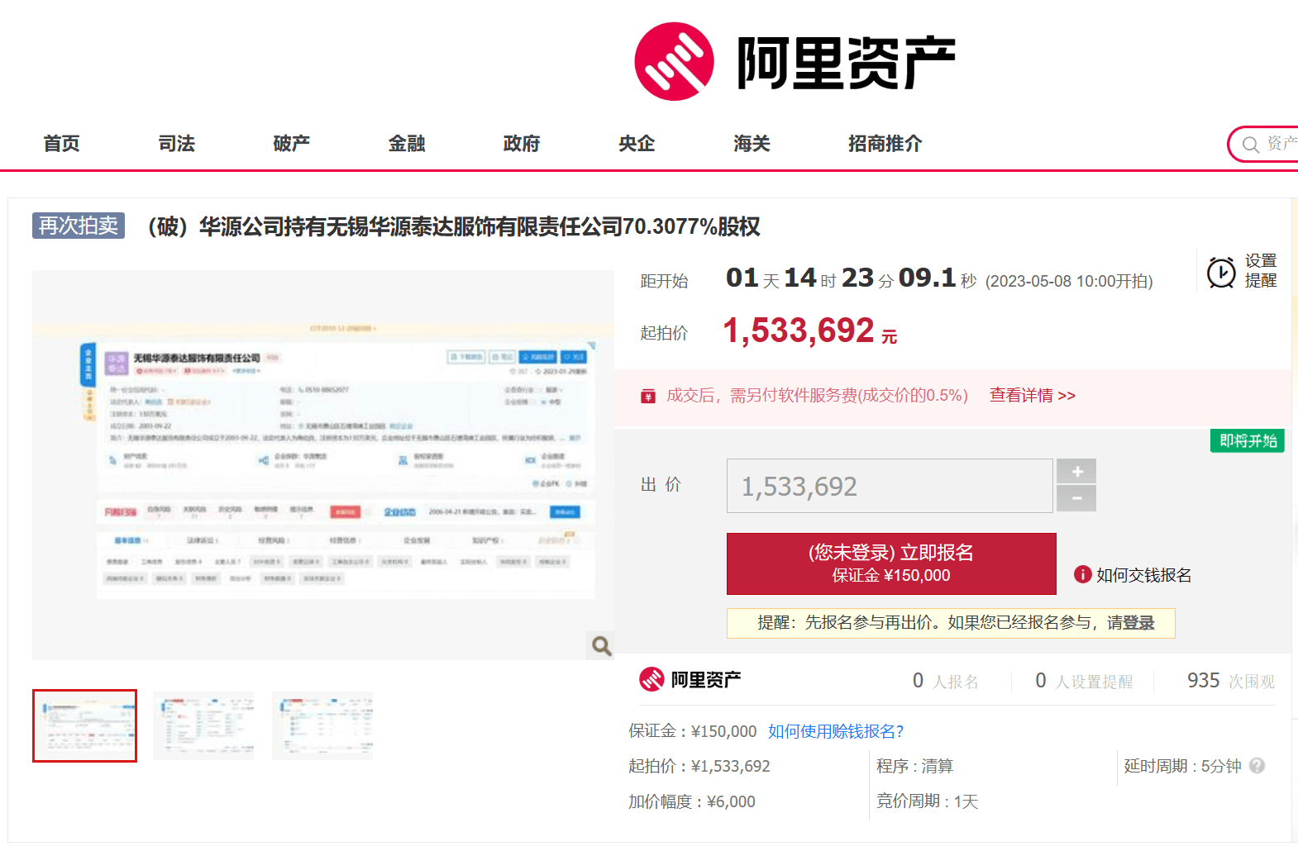
Task: Click the 0 人报名 counter
Action: pos(946,681)
